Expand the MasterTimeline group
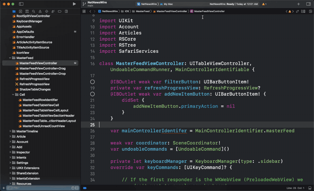Screen dimensions: 314x191 (10, 131)
